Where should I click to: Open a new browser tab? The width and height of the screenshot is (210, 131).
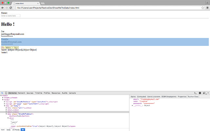tap(43, 4)
